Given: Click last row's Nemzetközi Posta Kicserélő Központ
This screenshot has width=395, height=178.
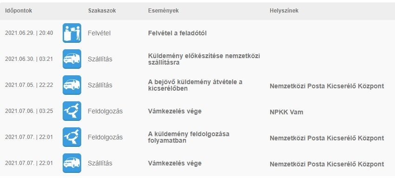Looking at the screenshot, I should (x=327, y=164).
